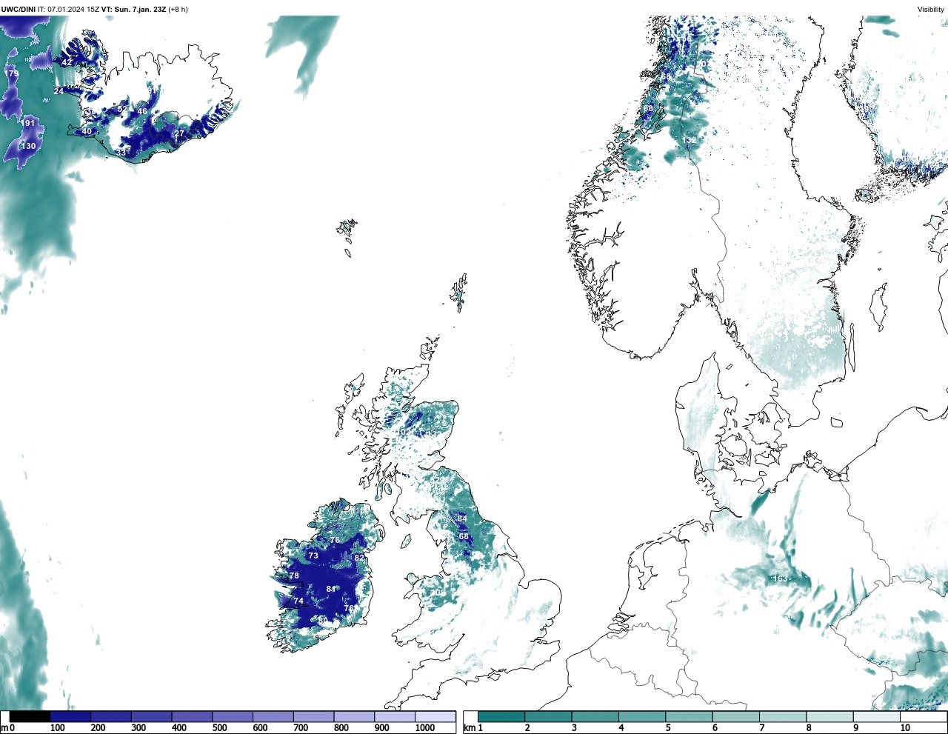The width and height of the screenshot is (948, 734).
Task: Click the 42 value in Iceland's Westfjords
Action: click(66, 63)
